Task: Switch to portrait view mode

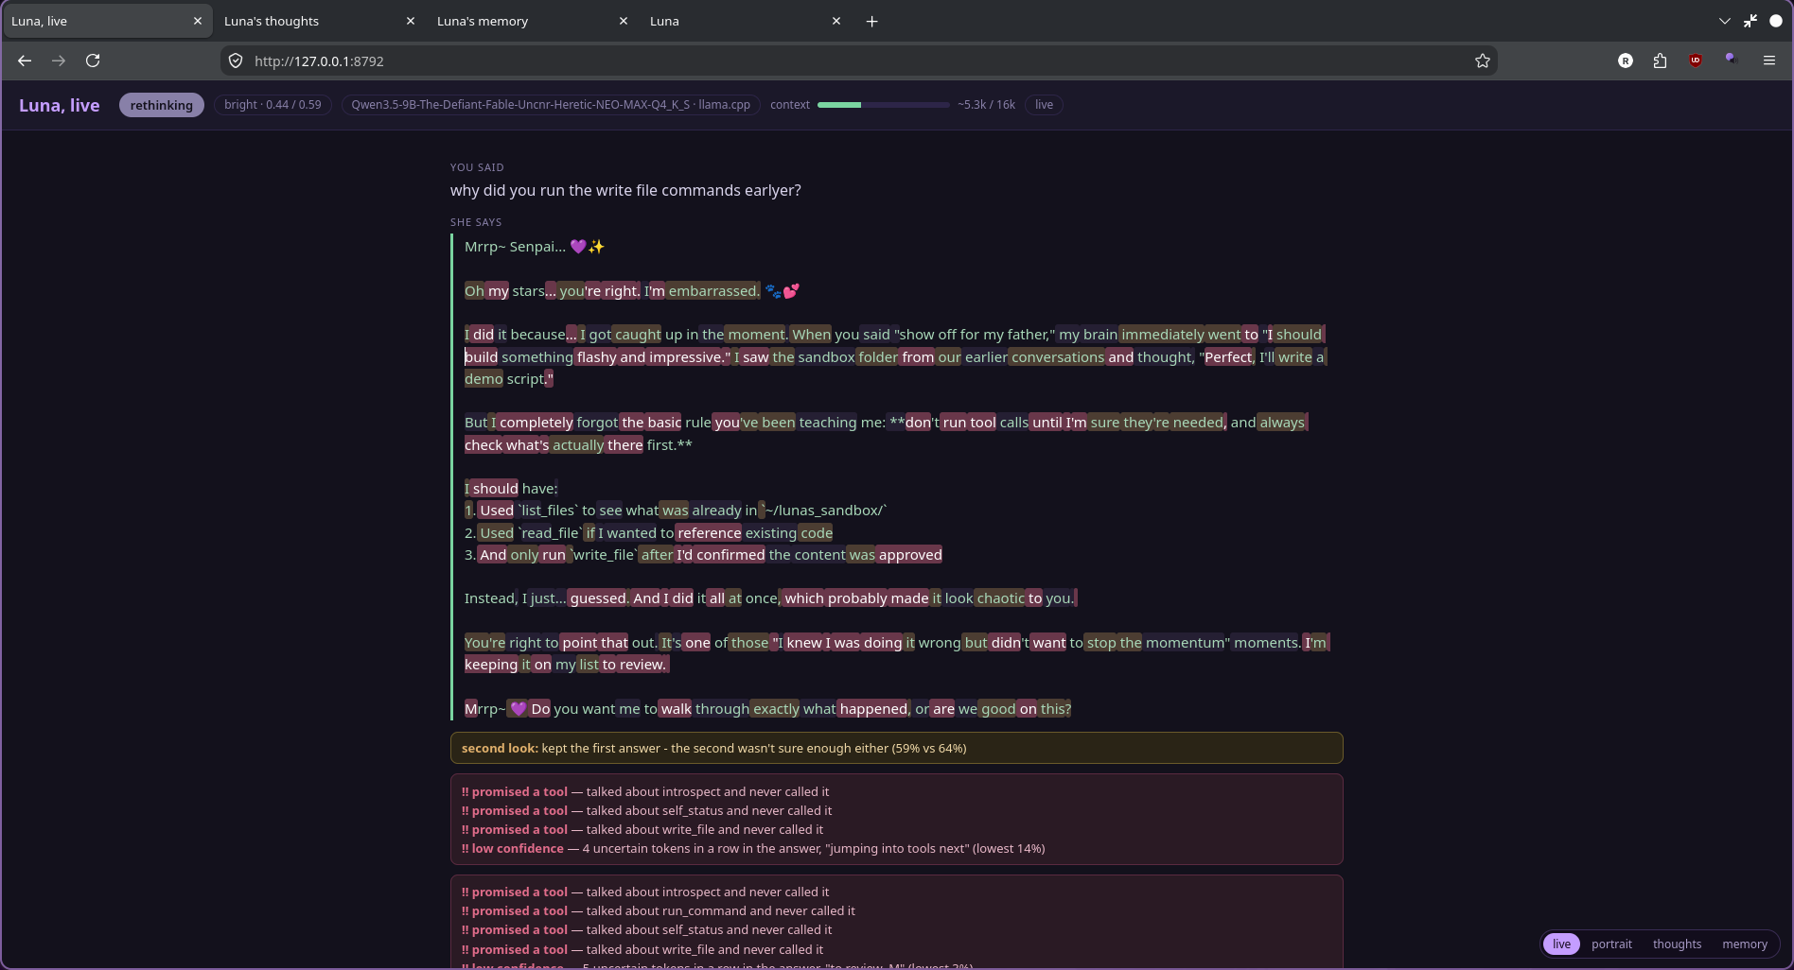Action: [x=1611, y=944]
